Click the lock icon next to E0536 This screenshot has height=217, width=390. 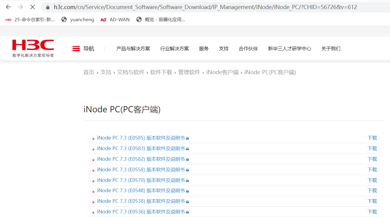pos(188,212)
